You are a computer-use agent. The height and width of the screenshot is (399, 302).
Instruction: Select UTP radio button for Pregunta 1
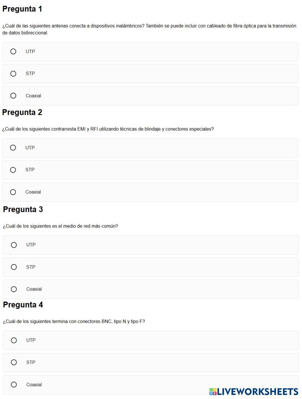click(x=13, y=52)
